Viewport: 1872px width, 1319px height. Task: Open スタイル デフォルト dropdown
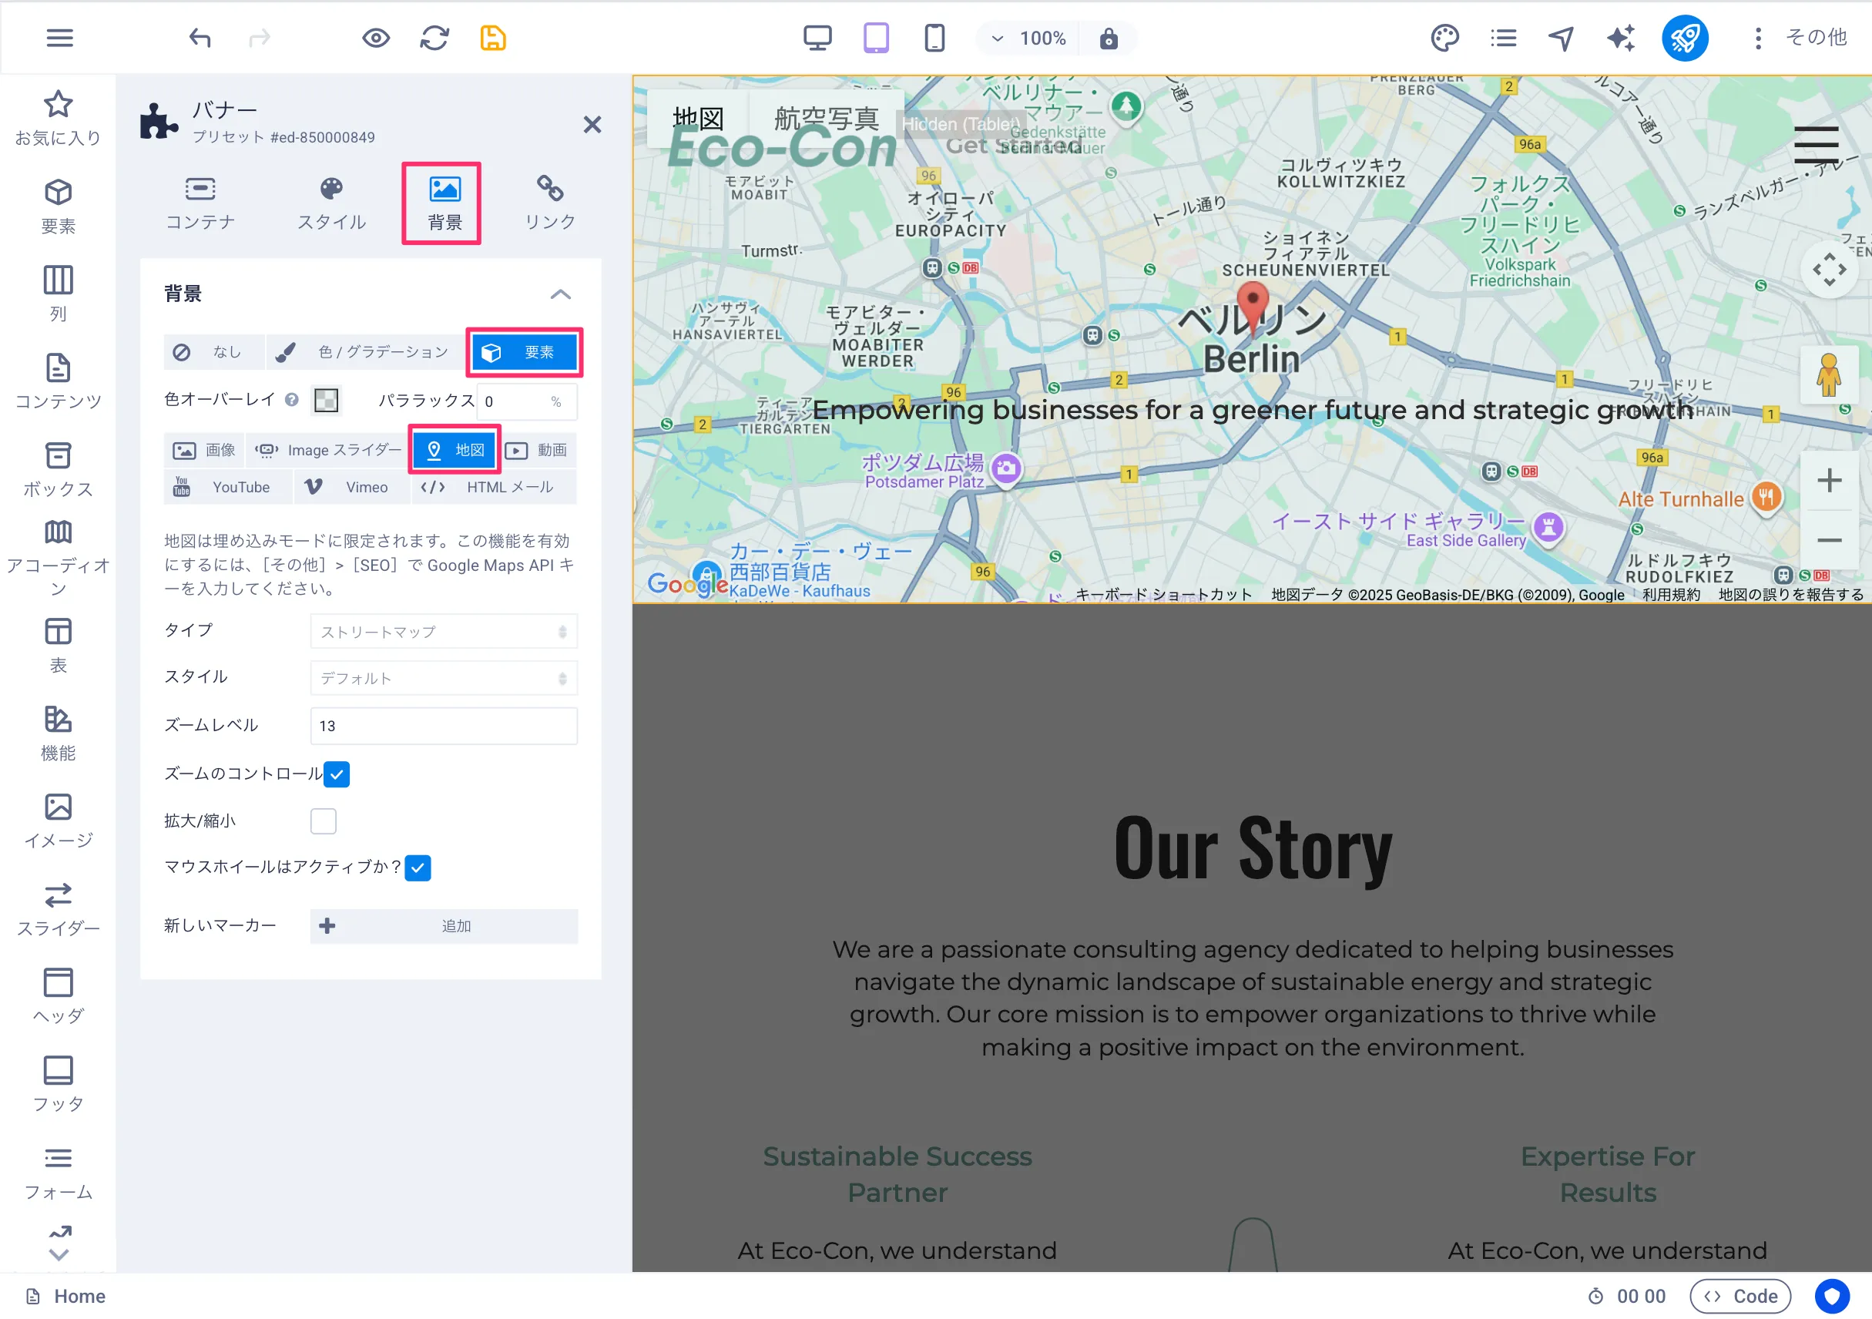pyautogui.click(x=444, y=678)
